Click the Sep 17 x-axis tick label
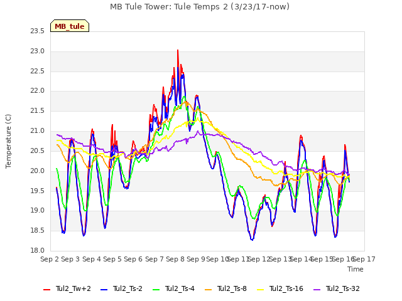This screenshot has width=402, height=301. [x=364, y=259]
